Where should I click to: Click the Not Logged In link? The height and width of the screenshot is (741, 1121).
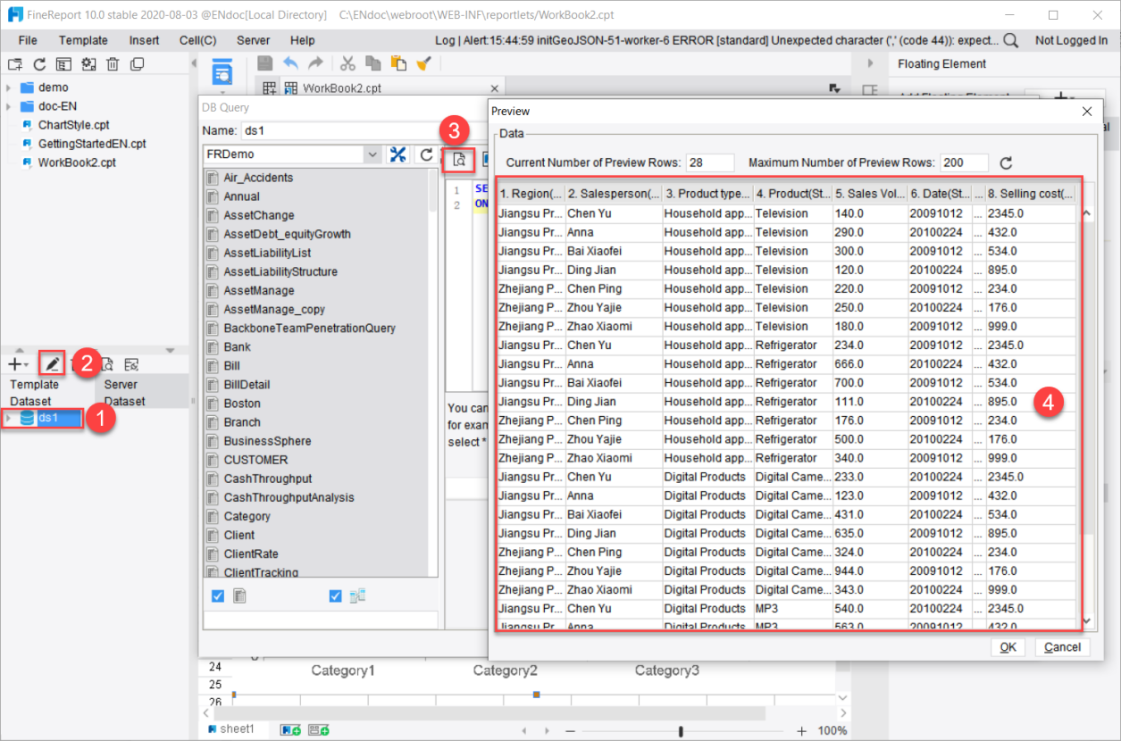point(1071,40)
